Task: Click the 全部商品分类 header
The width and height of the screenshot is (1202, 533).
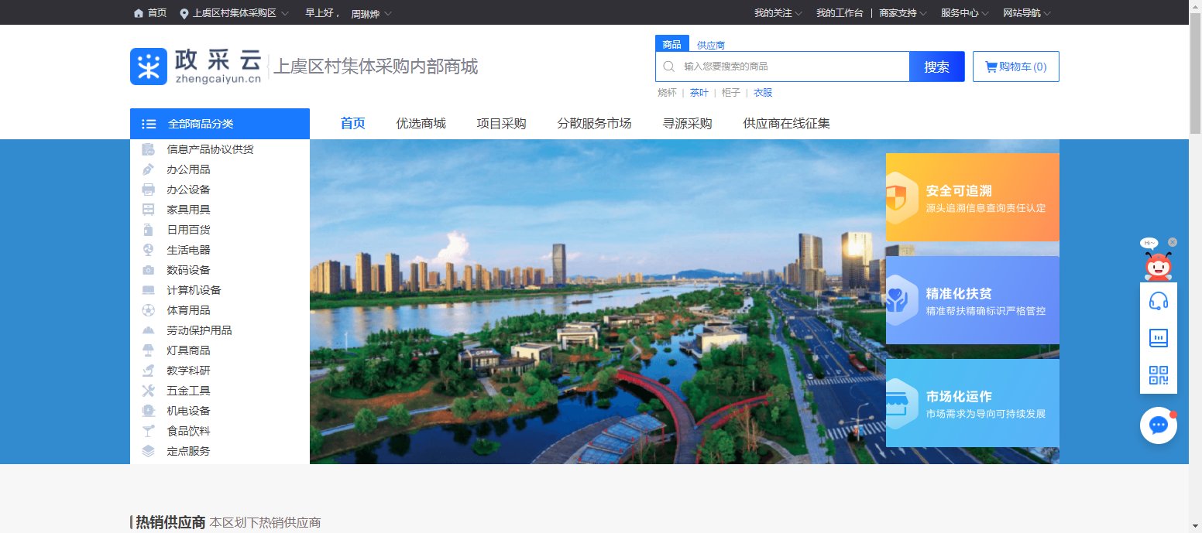Action: tap(220, 124)
